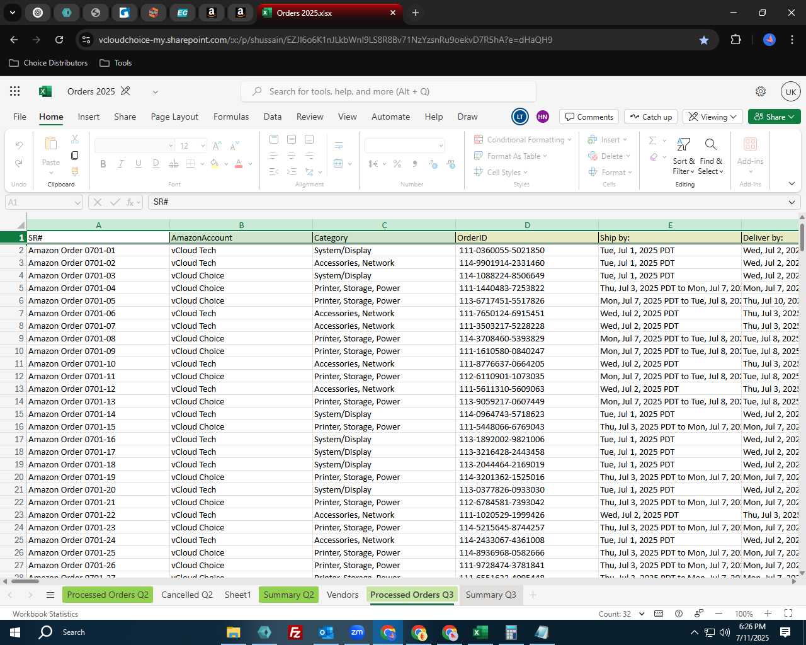This screenshot has width=806, height=645.
Task: Open the Borders tool
Action: pos(191,164)
